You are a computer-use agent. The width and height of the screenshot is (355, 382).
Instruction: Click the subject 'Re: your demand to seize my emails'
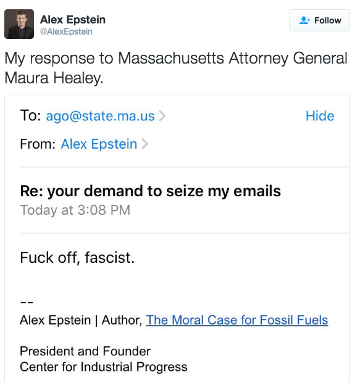click(x=150, y=191)
